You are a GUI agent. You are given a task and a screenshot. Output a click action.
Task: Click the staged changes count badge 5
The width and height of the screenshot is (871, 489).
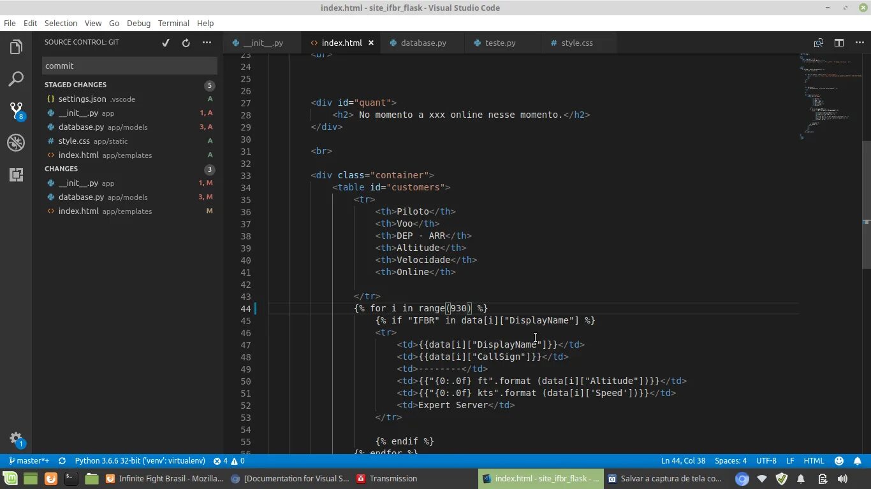tap(210, 85)
